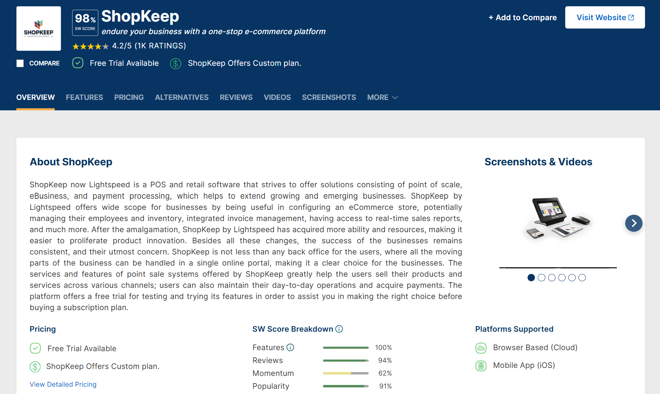Click the Pricing section heading
Viewport: 660px width, 394px height.
coord(43,329)
